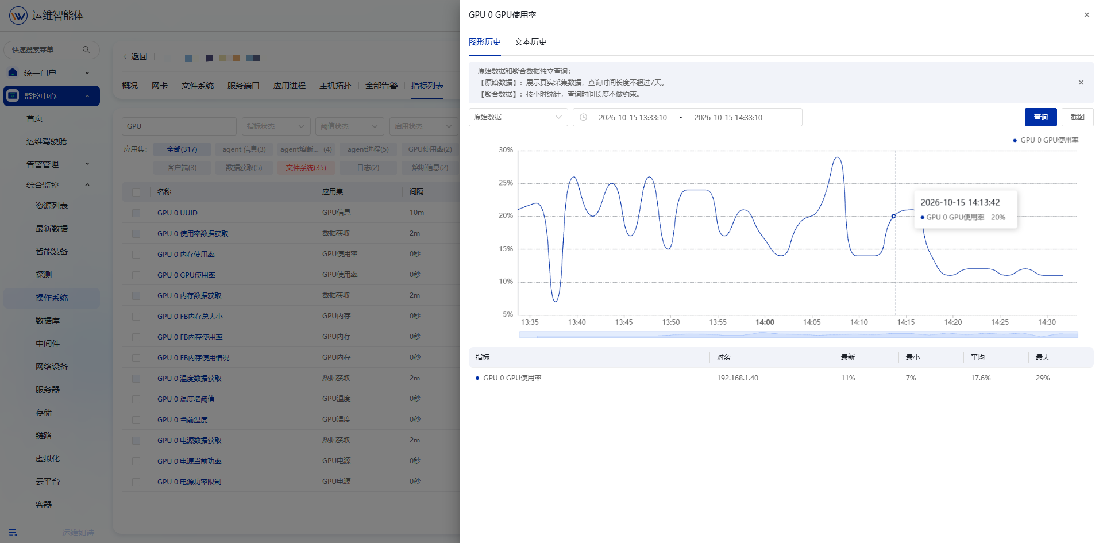Switch to the 文本历史 tab
This screenshot has width=1103, height=543.
click(531, 42)
